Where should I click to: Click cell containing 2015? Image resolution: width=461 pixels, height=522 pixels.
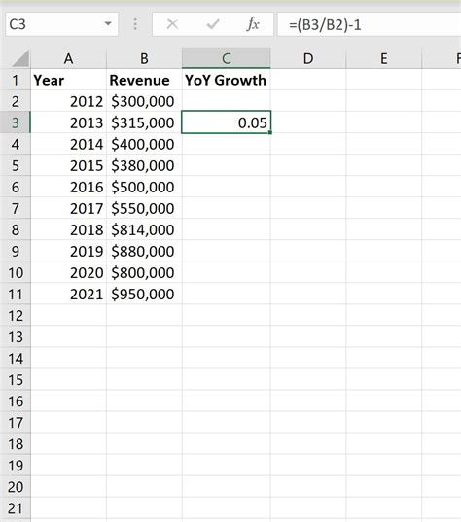(x=69, y=165)
